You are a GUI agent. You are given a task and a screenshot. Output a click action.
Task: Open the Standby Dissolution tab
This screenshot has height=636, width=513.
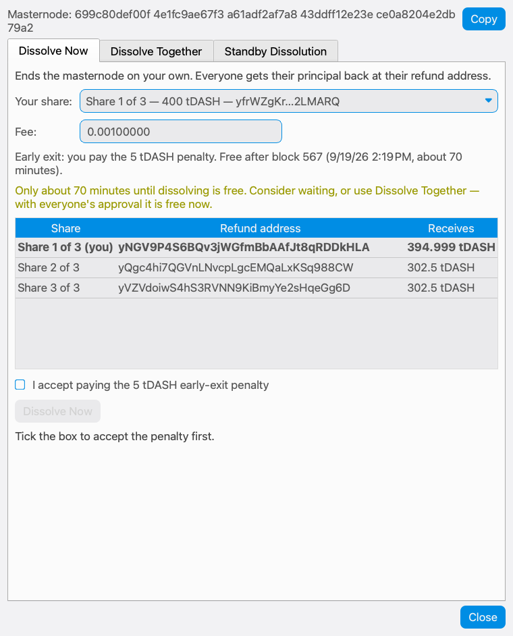(x=275, y=51)
